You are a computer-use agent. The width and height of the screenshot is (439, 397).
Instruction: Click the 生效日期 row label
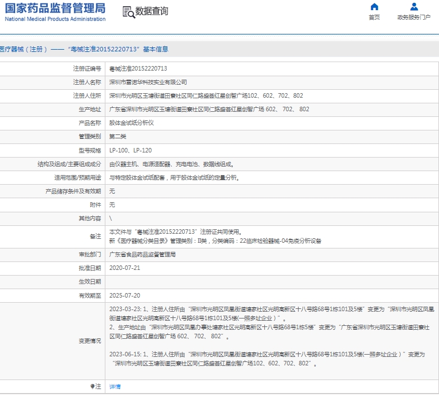click(x=90, y=282)
